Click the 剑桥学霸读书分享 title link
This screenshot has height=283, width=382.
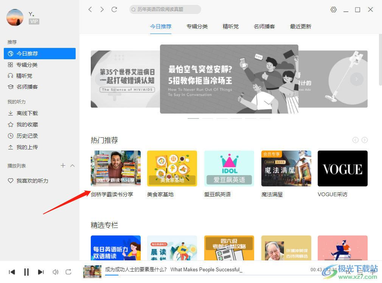point(112,194)
